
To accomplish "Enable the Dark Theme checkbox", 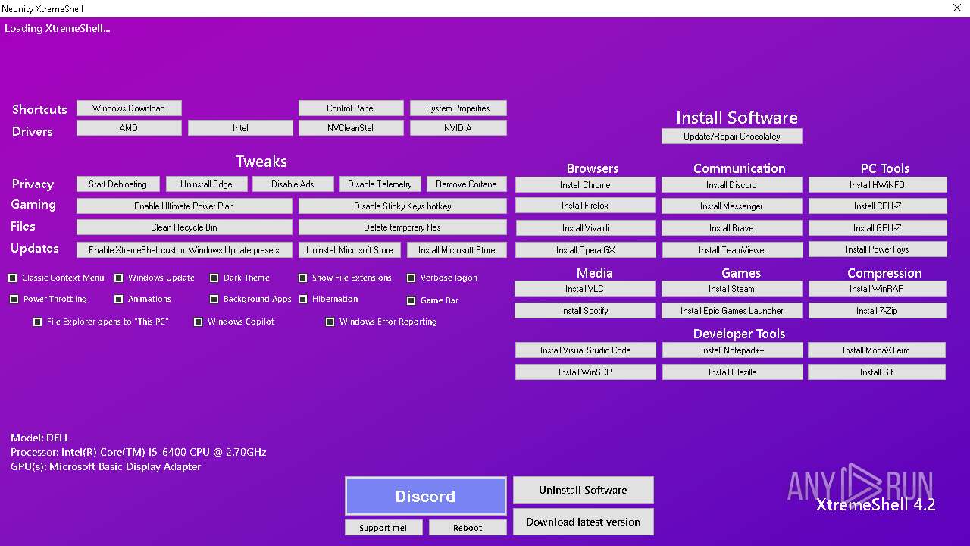I will tap(214, 278).
